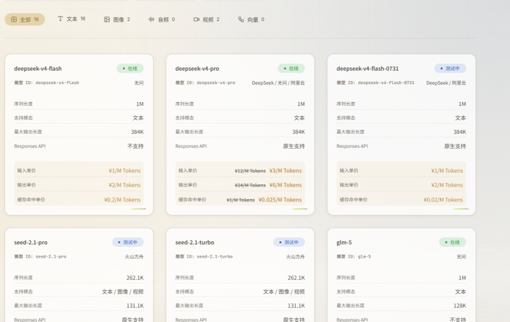Click 在线 badge on deepseek-v4-flash card
Viewport: 510px width, 322px height.
pyautogui.click(x=130, y=69)
